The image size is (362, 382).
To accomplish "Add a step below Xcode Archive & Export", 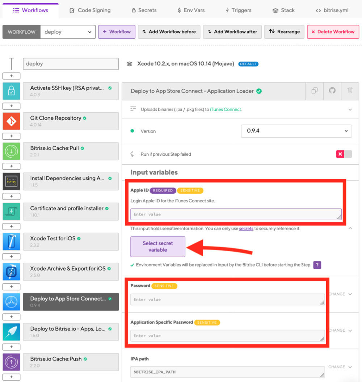I will 11,287.
